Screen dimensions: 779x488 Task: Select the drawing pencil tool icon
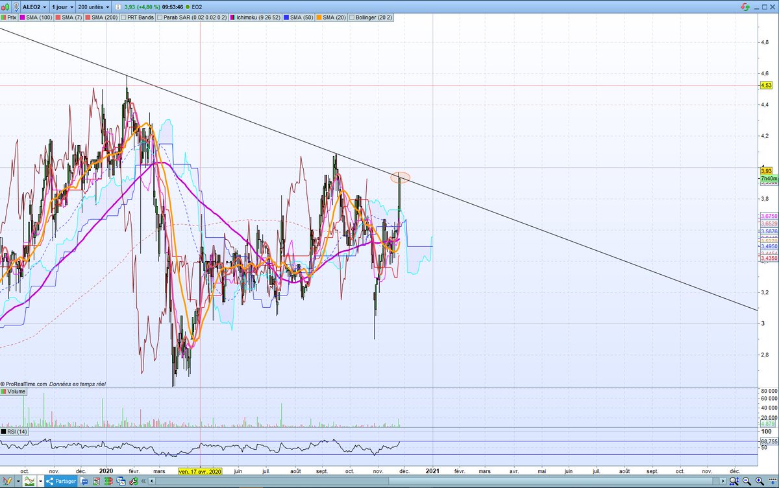[7, 482]
